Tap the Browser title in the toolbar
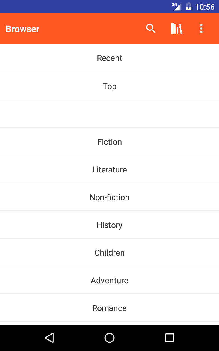 click(22, 29)
